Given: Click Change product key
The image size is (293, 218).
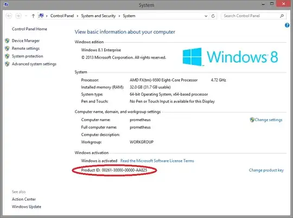Looking at the screenshot, I should coord(266,170).
